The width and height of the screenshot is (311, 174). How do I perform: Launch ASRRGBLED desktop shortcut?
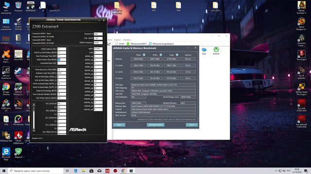point(31,6)
